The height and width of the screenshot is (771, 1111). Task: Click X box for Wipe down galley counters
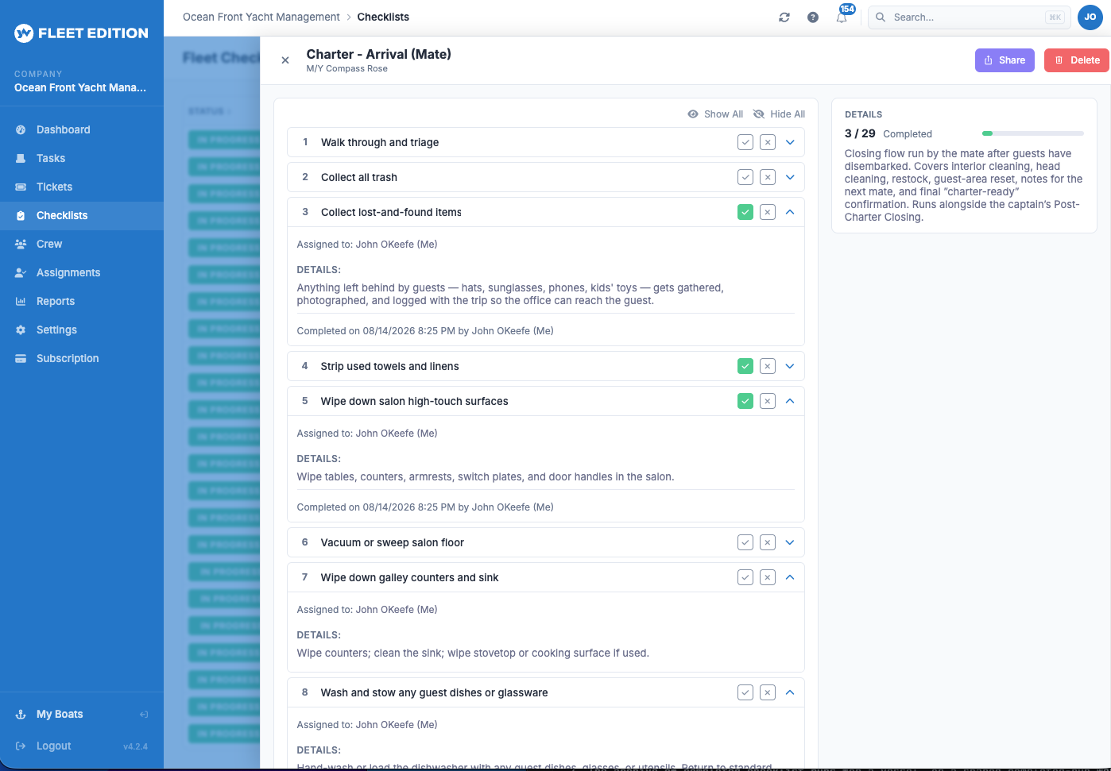tap(768, 577)
